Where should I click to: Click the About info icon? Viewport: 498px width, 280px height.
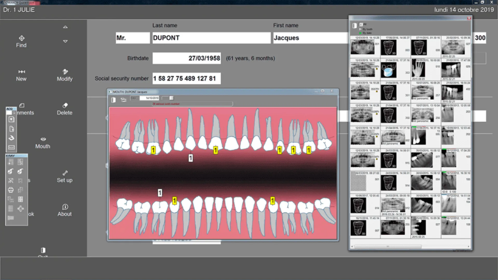click(x=65, y=207)
